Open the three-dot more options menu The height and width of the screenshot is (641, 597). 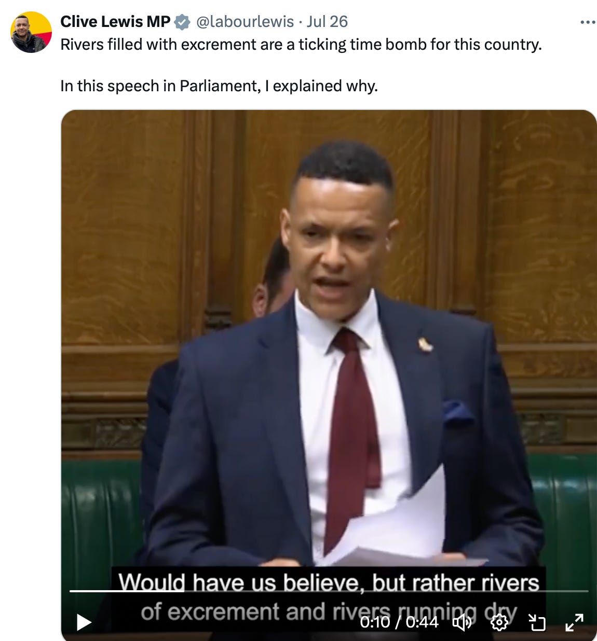[588, 22]
